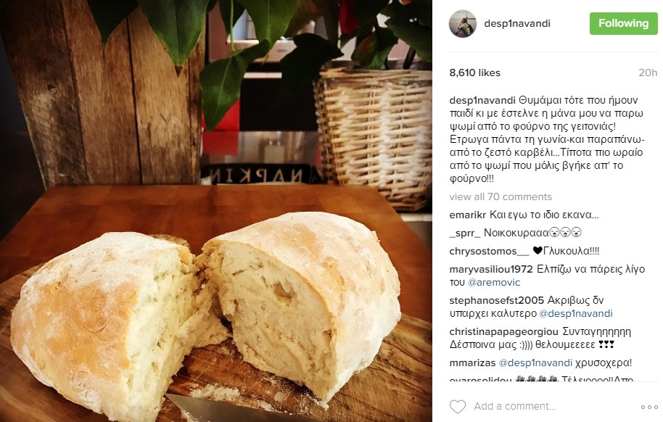Open the three-dot options menu
This screenshot has width=663, height=422.
point(649,407)
